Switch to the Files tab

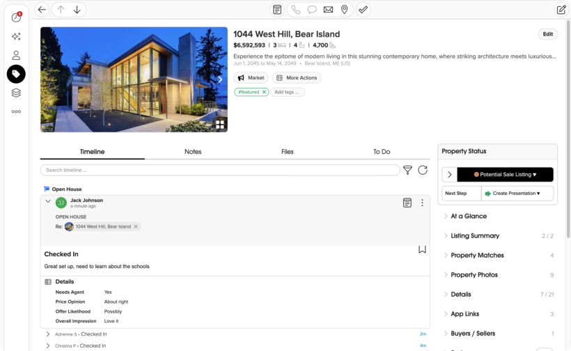(x=288, y=152)
